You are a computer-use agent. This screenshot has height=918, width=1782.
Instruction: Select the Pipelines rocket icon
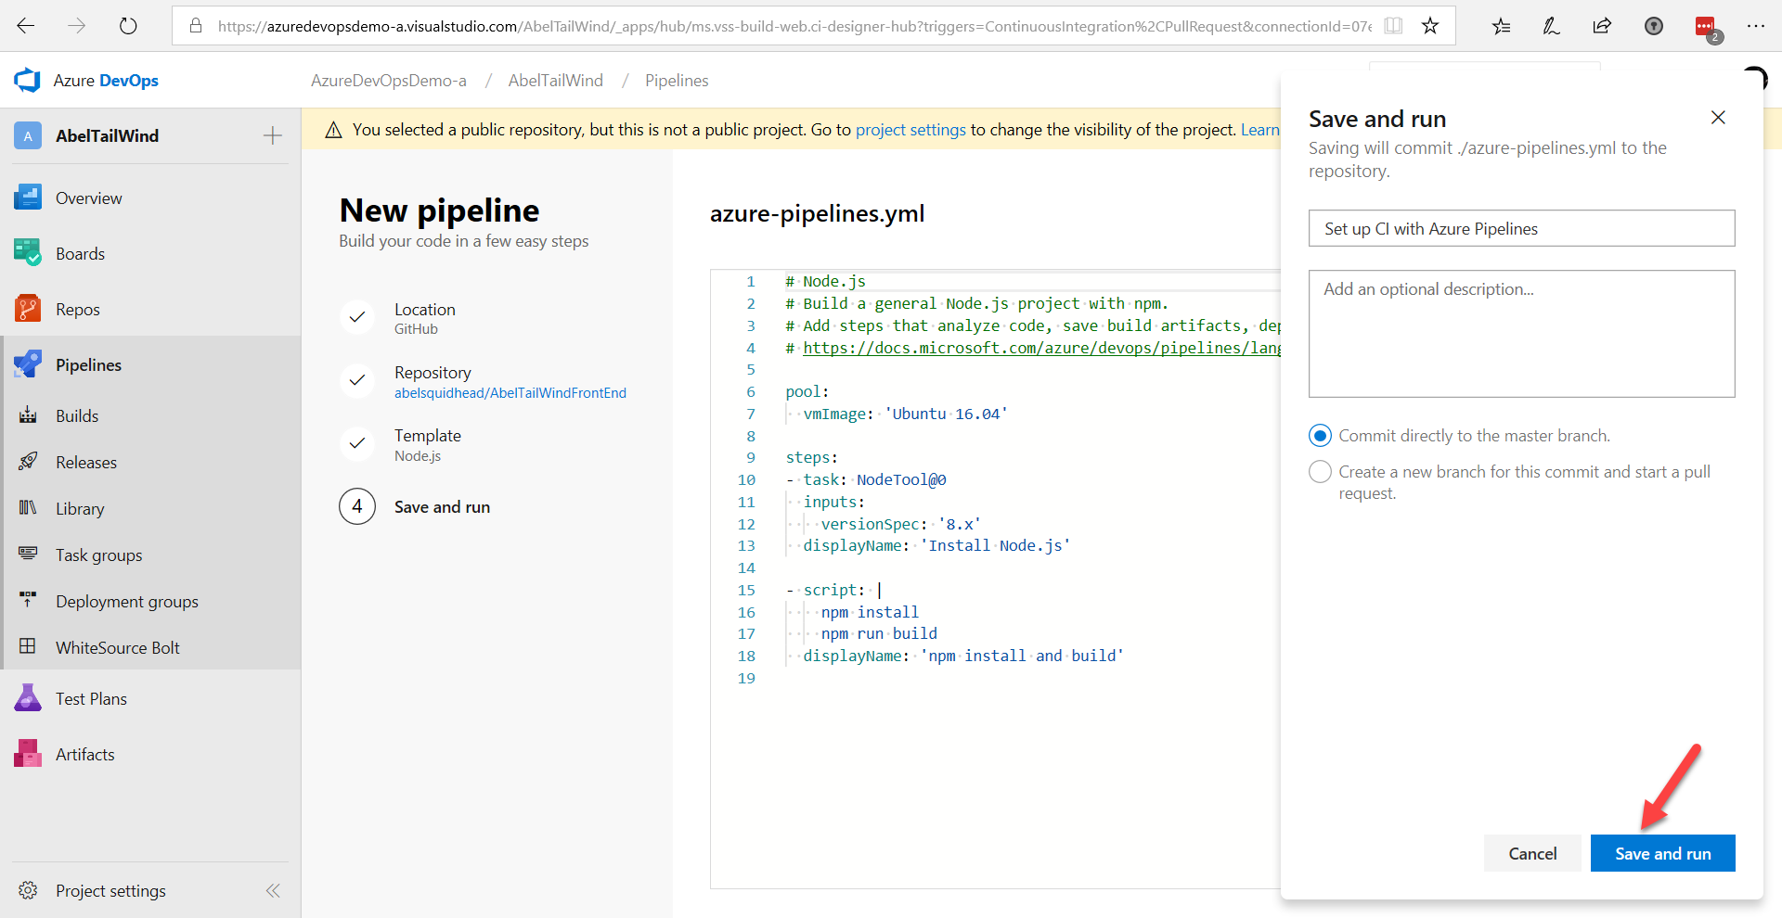pyautogui.click(x=28, y=364)
